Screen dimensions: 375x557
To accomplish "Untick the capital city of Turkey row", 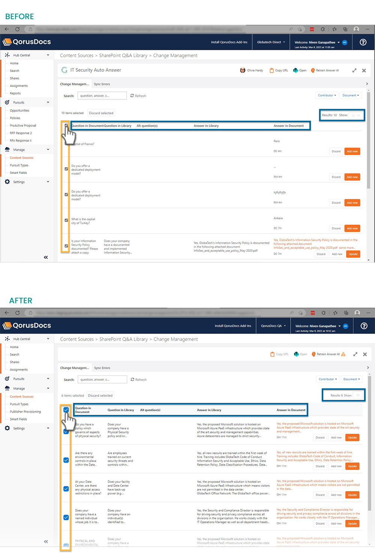I will pyautogui.click(x=66, y=220).
